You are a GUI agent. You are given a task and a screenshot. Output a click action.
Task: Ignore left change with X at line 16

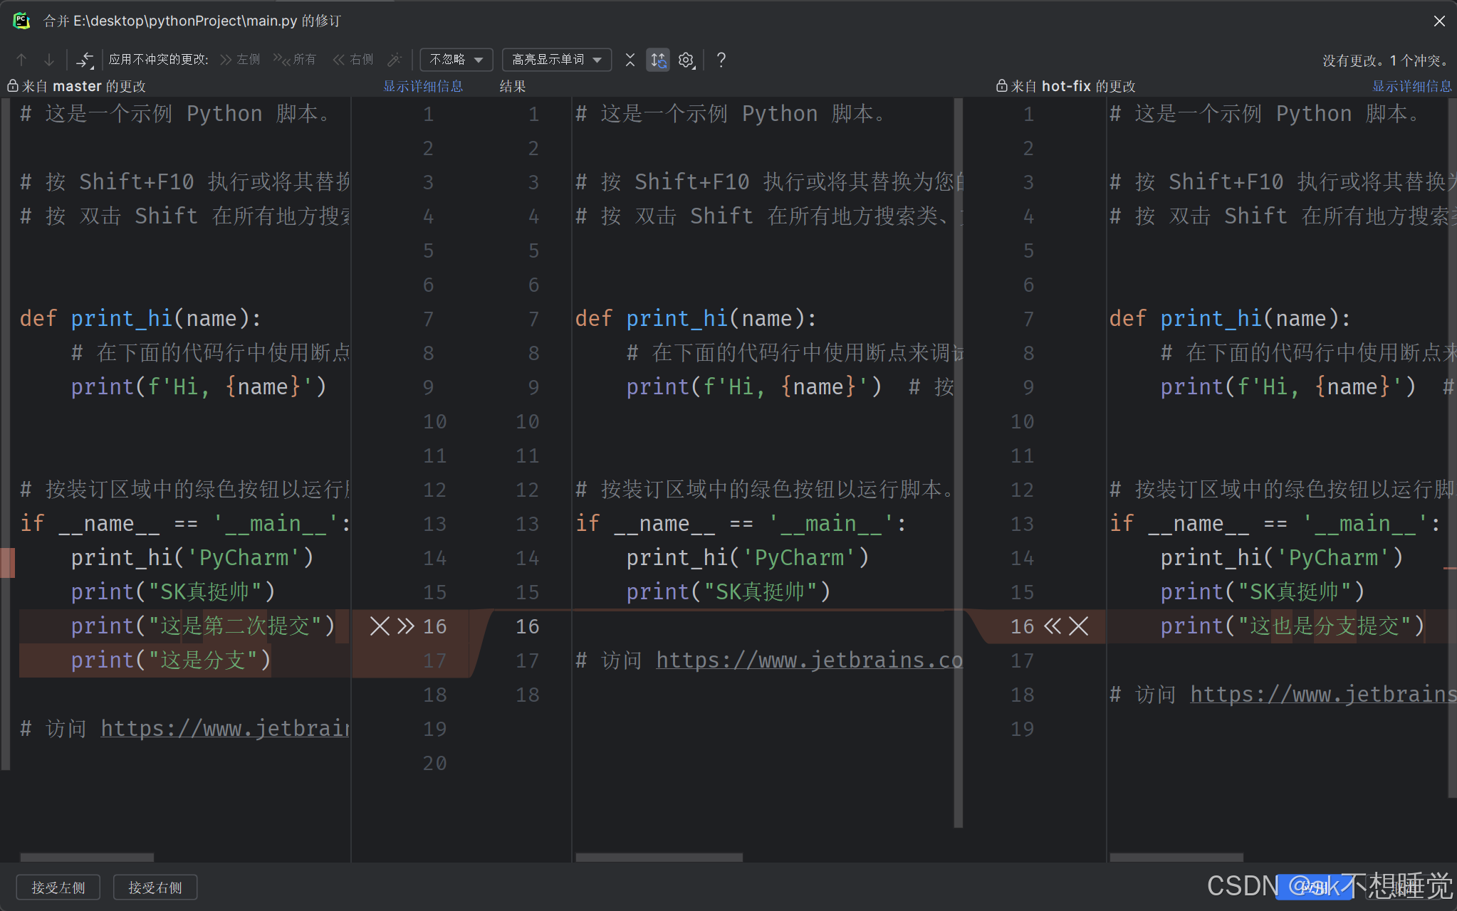click(380, 626)
